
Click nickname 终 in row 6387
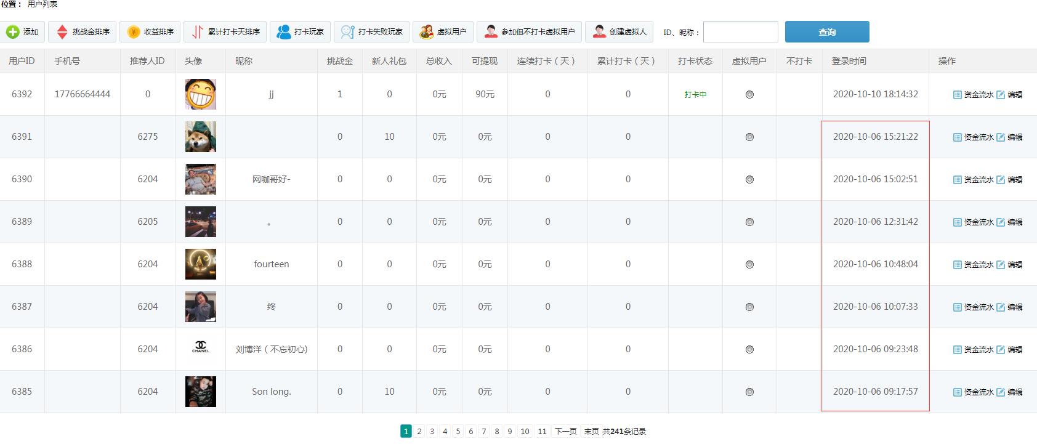click(x=272, y=307)
